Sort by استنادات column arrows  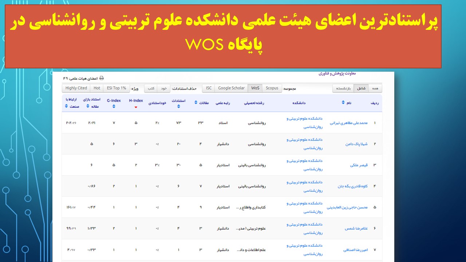click(178, 106)
